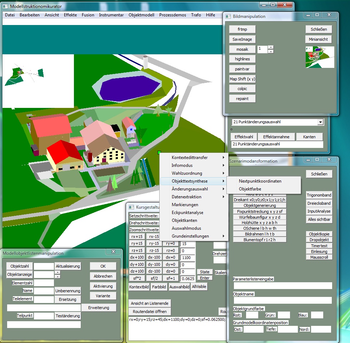Image resolution: width=350 pixels, height=343 pixels.
Task: Click the SaveImage button
Action: 242,39
